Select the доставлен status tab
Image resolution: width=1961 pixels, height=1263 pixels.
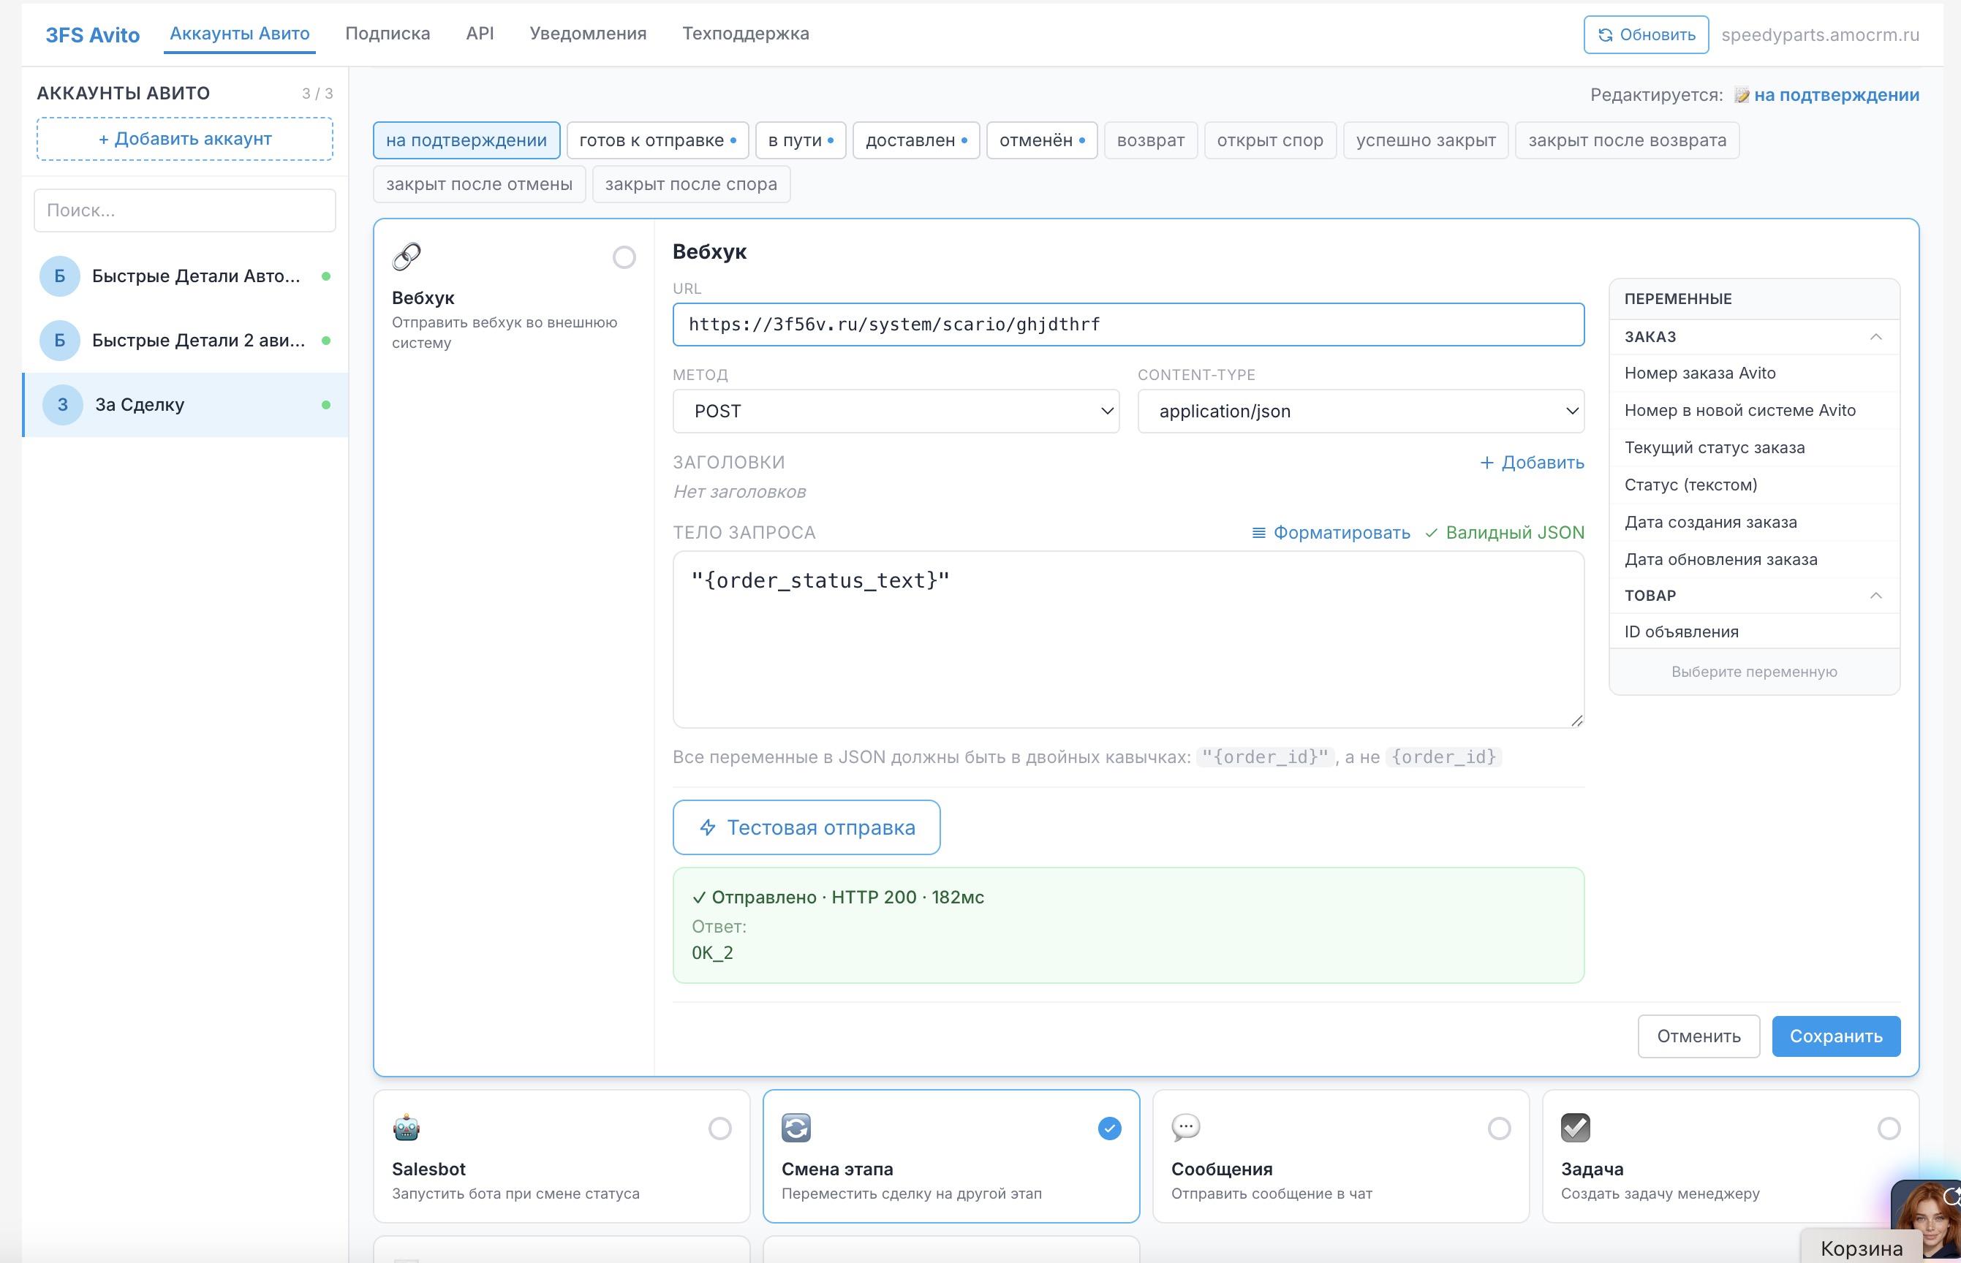(x=915, y=140)
